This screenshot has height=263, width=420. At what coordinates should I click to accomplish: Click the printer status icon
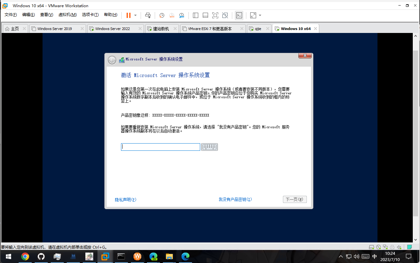[392, 247]
